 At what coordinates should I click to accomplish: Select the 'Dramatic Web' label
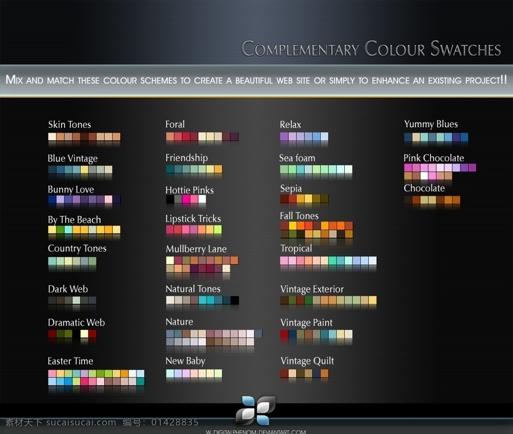pyautogui.click(x=76, y=322)
